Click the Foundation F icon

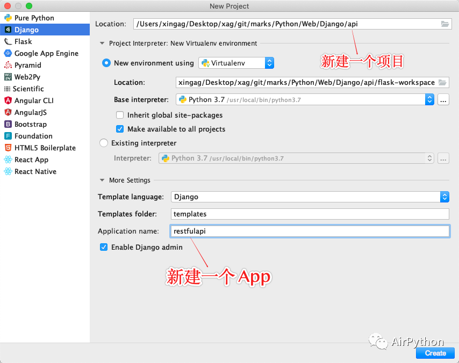[8, 136]
